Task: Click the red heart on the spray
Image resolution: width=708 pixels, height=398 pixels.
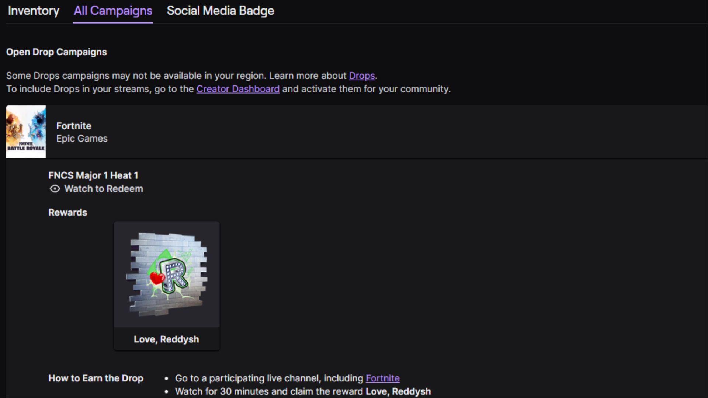Action: pos(157,278)
